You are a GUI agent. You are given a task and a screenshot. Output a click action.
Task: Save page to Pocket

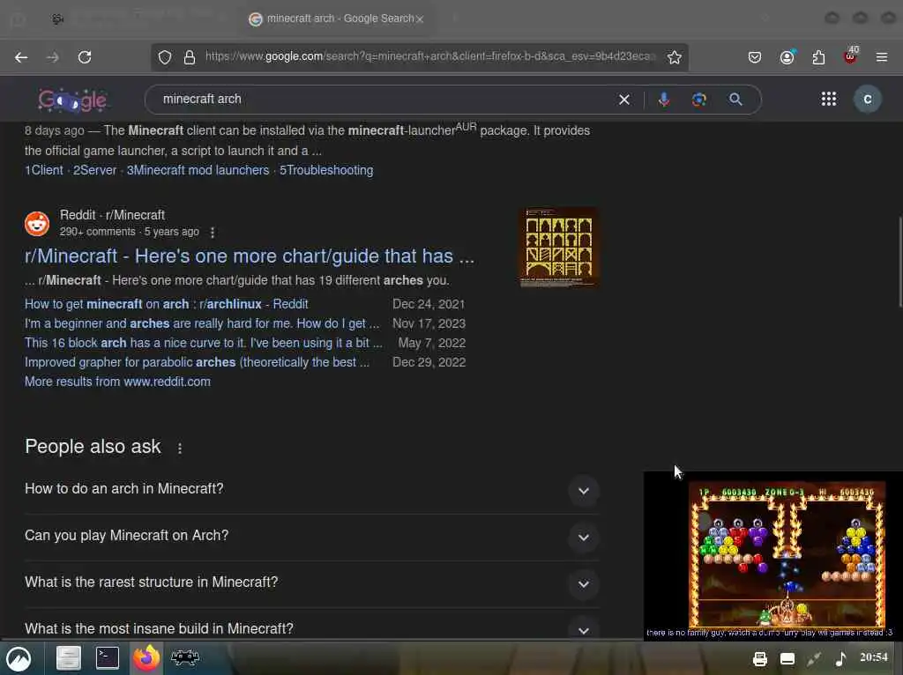click(x=755, y=57)
